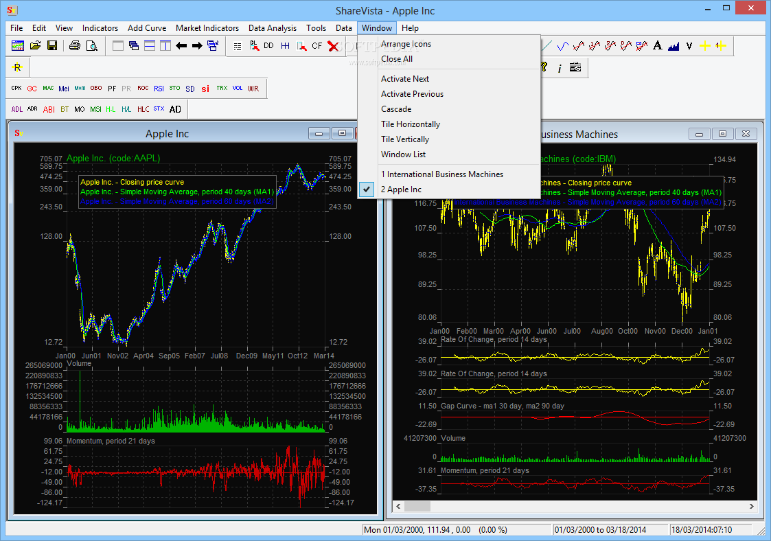Open print preview magnifier icon

(x=91, y=46)
